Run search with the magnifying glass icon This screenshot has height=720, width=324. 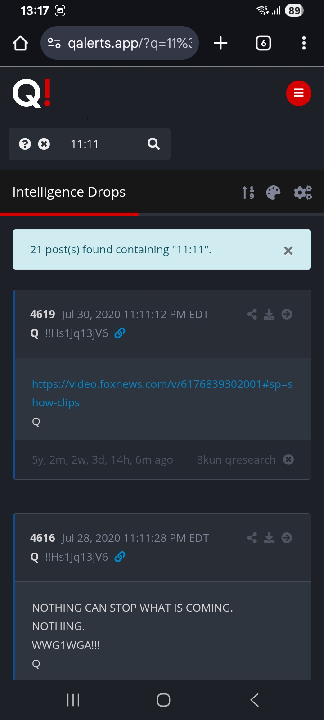[154, 144]
